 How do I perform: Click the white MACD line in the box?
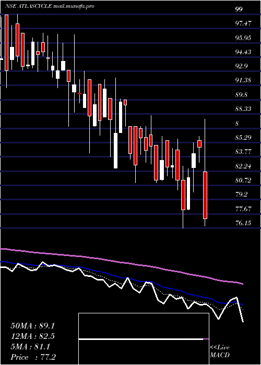[x=141, y=339]
